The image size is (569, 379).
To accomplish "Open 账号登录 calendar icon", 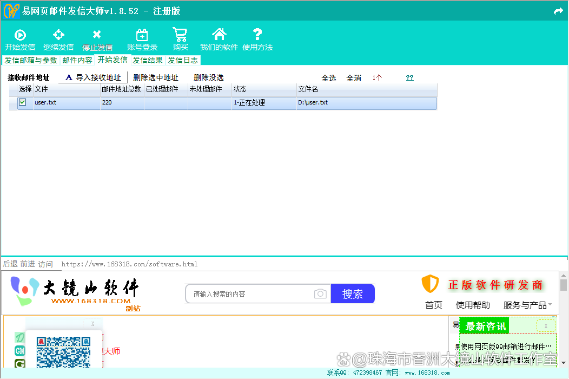I will 142,35.
